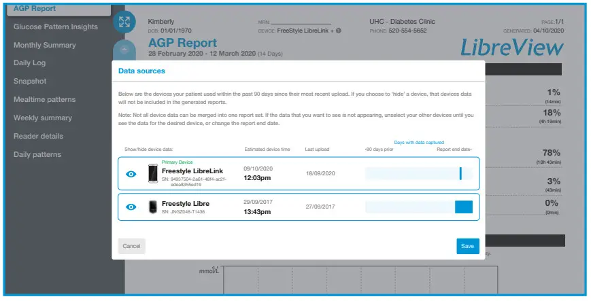This screenshot has width=591, height=301.
Task: Select Monthly Summary in the sidebar
Action: click(x=44, y=46)
